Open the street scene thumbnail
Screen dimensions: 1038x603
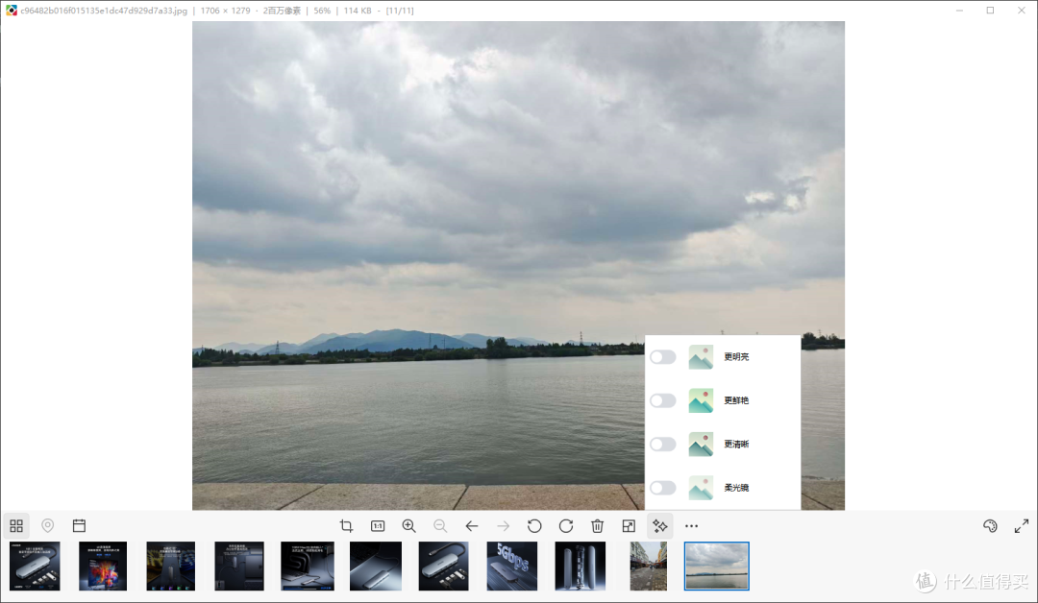coord(649,566)
